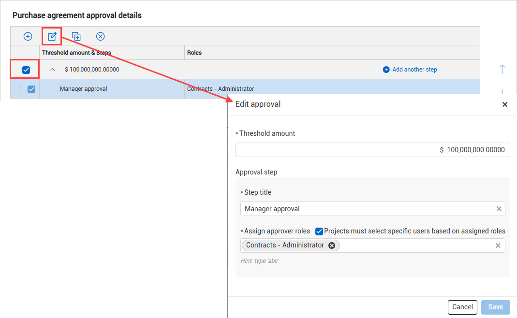The height and width of the screenshot is (318, 517).
Task: Toggle Projects must select specific users checkbox
Action: pyautogui.click(x=319, y=231)
